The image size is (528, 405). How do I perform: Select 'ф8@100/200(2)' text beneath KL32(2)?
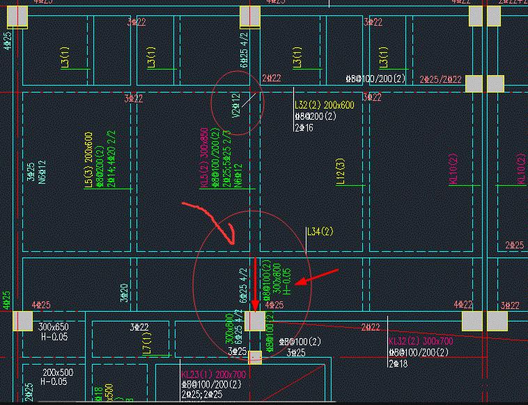click(x=419, y=352)
